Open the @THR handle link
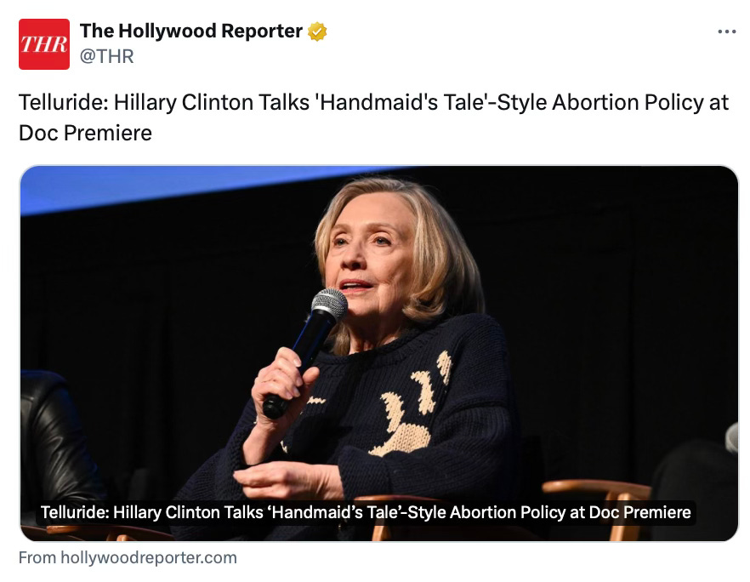Screen dimensions: 750x582 click(x=106, y=56)
